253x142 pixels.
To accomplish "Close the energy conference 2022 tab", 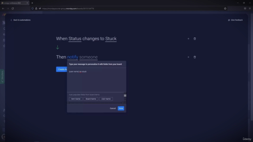I will click(x=27, y=3).
